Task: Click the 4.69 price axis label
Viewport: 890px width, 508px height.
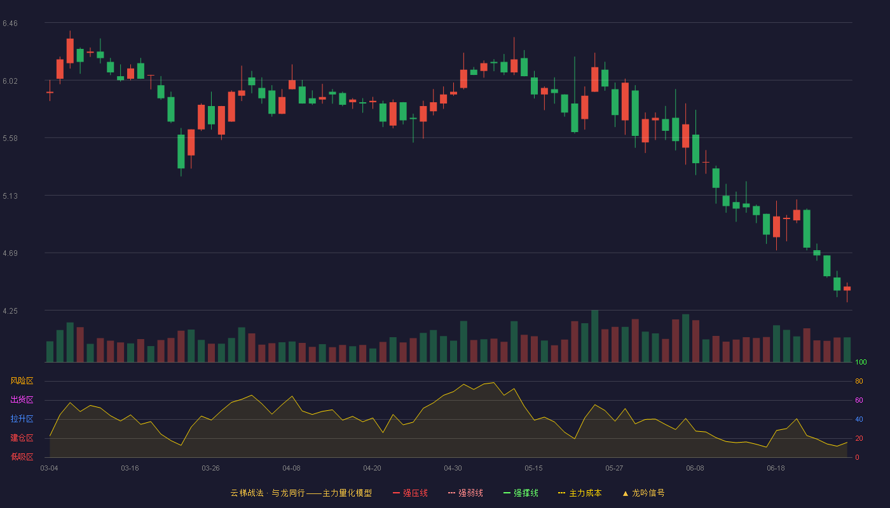Action: point(10,253)
